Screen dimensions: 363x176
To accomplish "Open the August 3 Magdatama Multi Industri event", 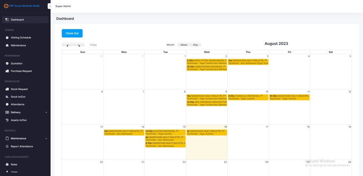I will click(248, 62).
